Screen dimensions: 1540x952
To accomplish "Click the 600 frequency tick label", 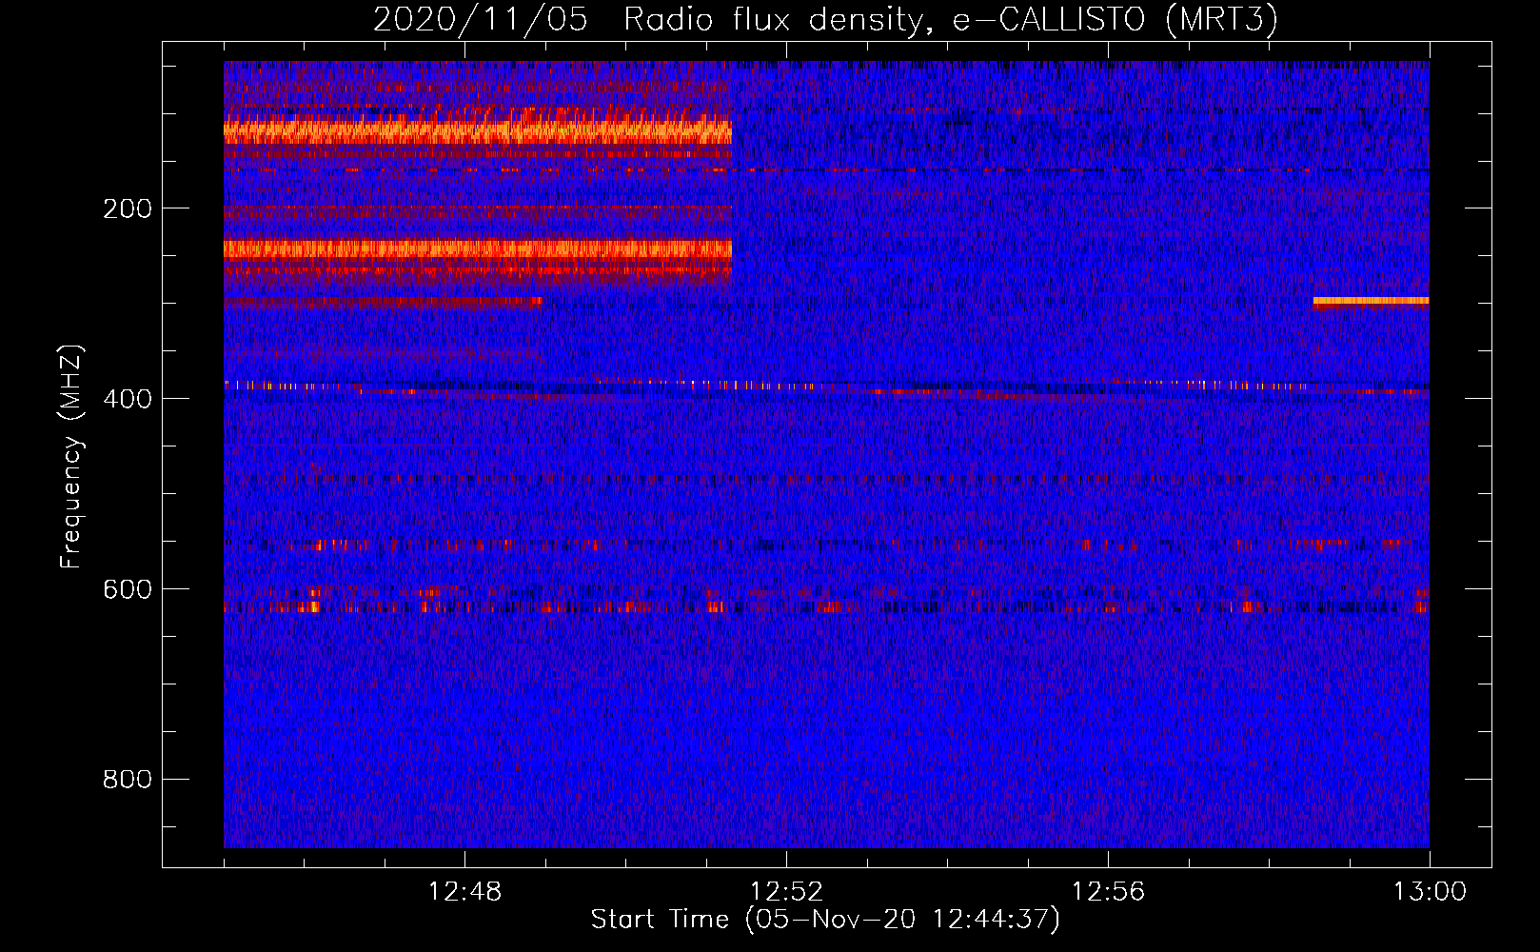I will 128,589.
